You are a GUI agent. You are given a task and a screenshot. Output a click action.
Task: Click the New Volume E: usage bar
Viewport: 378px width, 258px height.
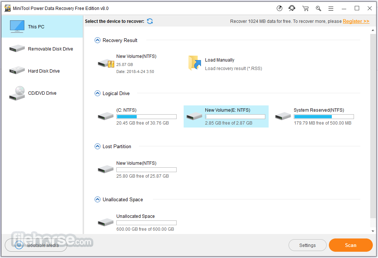[235, 116]
